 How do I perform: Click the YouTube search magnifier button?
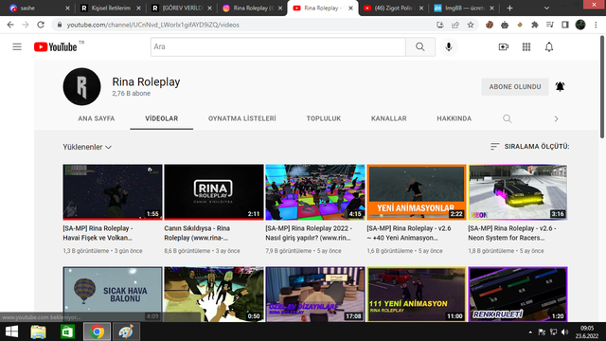pyautogui.click(x=420, y=46)
